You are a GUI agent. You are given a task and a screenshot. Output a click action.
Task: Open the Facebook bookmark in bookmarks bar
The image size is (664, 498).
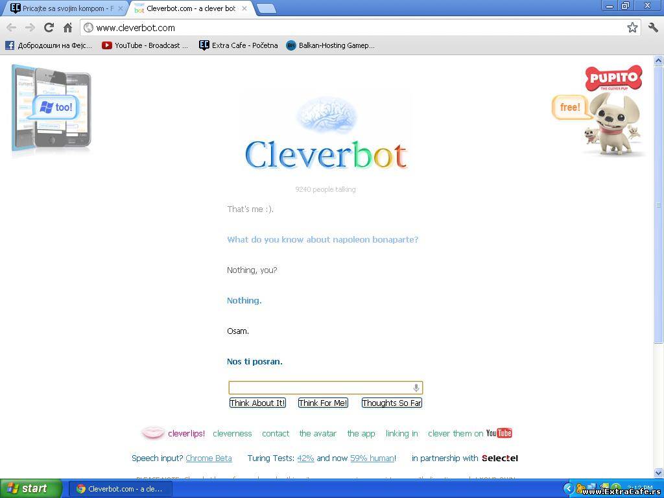pyautogui.click(x=49, y=45)
